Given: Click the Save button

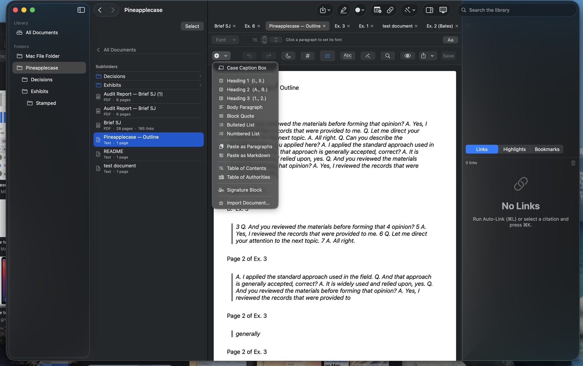Looking at the screenshot, I should [448, 56].
